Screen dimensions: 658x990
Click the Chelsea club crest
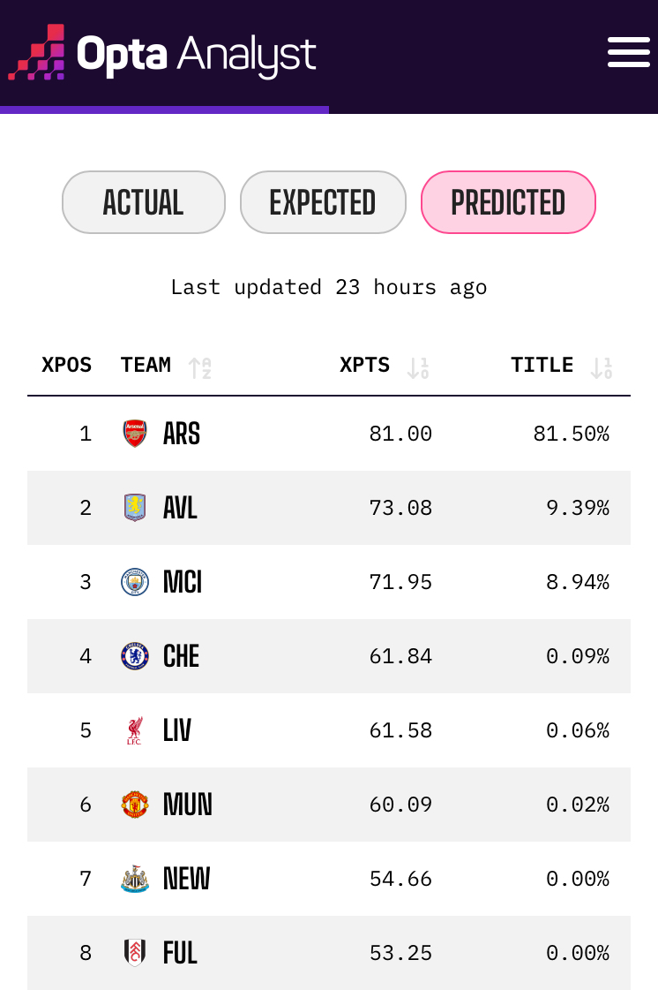coord(134,656)
